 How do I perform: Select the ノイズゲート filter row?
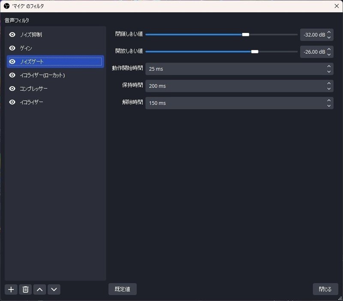[x=55, y=62]
